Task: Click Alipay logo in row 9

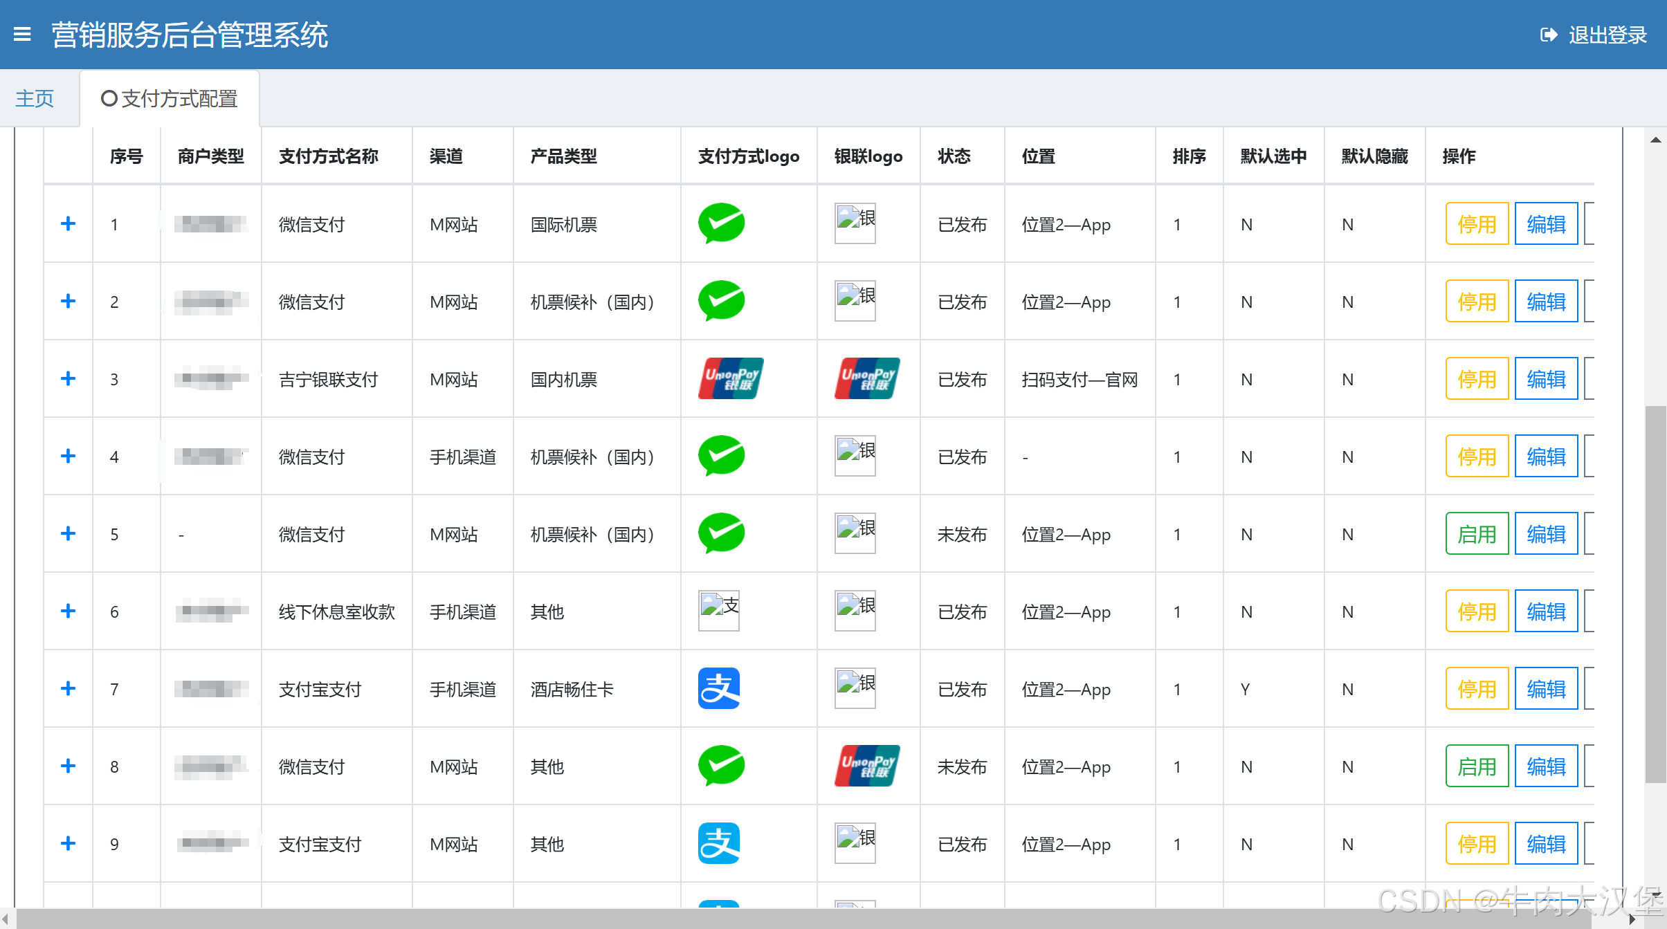Action: point(719,843)
